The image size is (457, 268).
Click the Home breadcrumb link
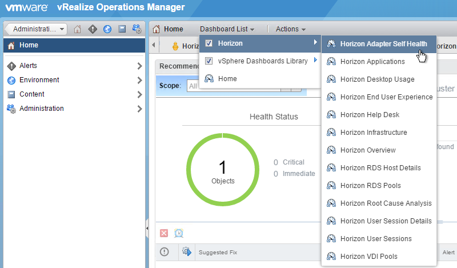coord(174,29)
